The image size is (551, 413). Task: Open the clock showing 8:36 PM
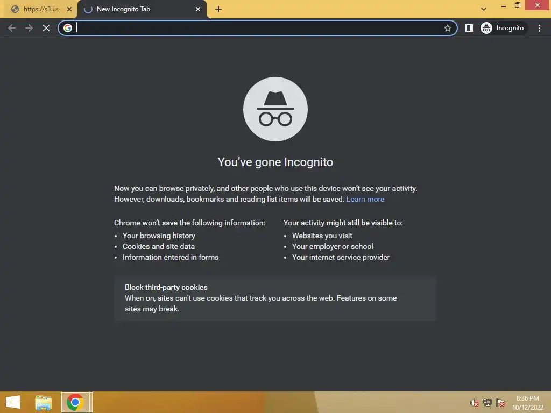point(527,403)
